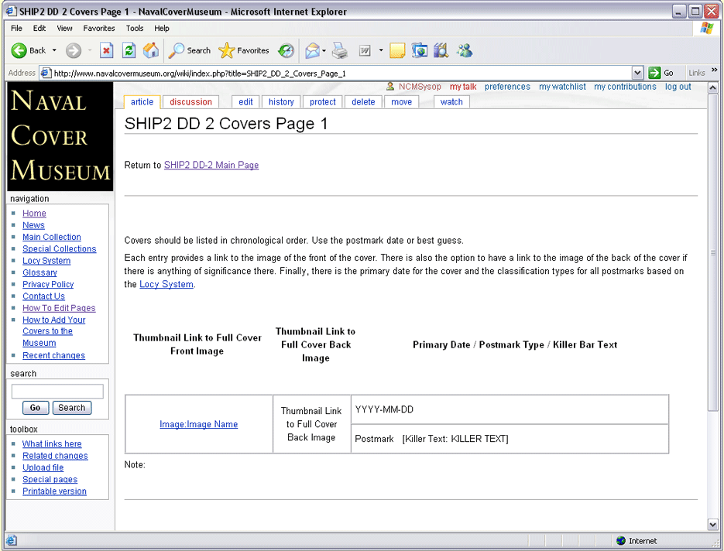The width and height of the screenshot is (724, 551).
Task: Go to the browser Home page icon
Action: pyautogui.click(x=151, y=51)
